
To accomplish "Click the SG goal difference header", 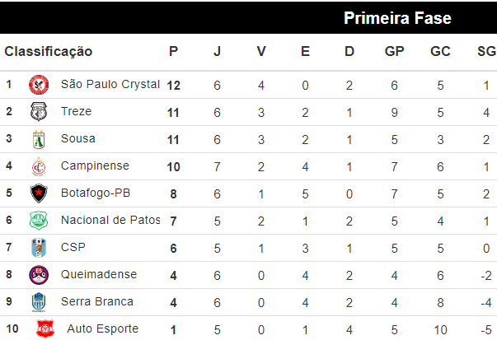I will click(x=486, y=51).
